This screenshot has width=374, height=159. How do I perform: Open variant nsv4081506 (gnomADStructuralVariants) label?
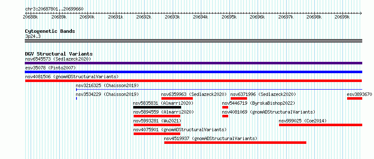pos(72,77)
